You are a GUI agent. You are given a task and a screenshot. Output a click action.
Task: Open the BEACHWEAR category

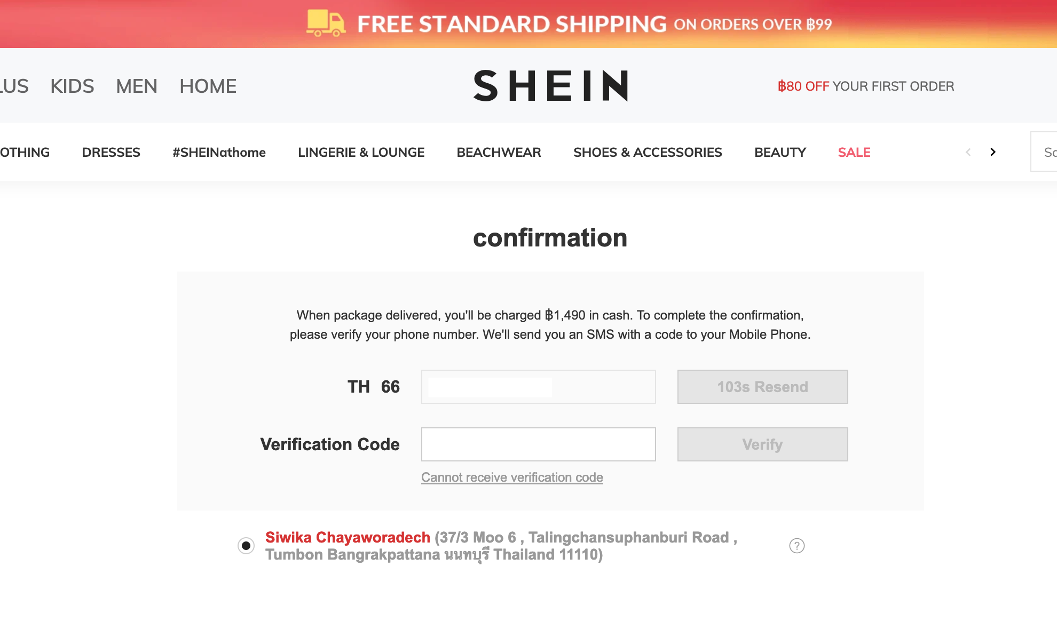coord(499,152)
